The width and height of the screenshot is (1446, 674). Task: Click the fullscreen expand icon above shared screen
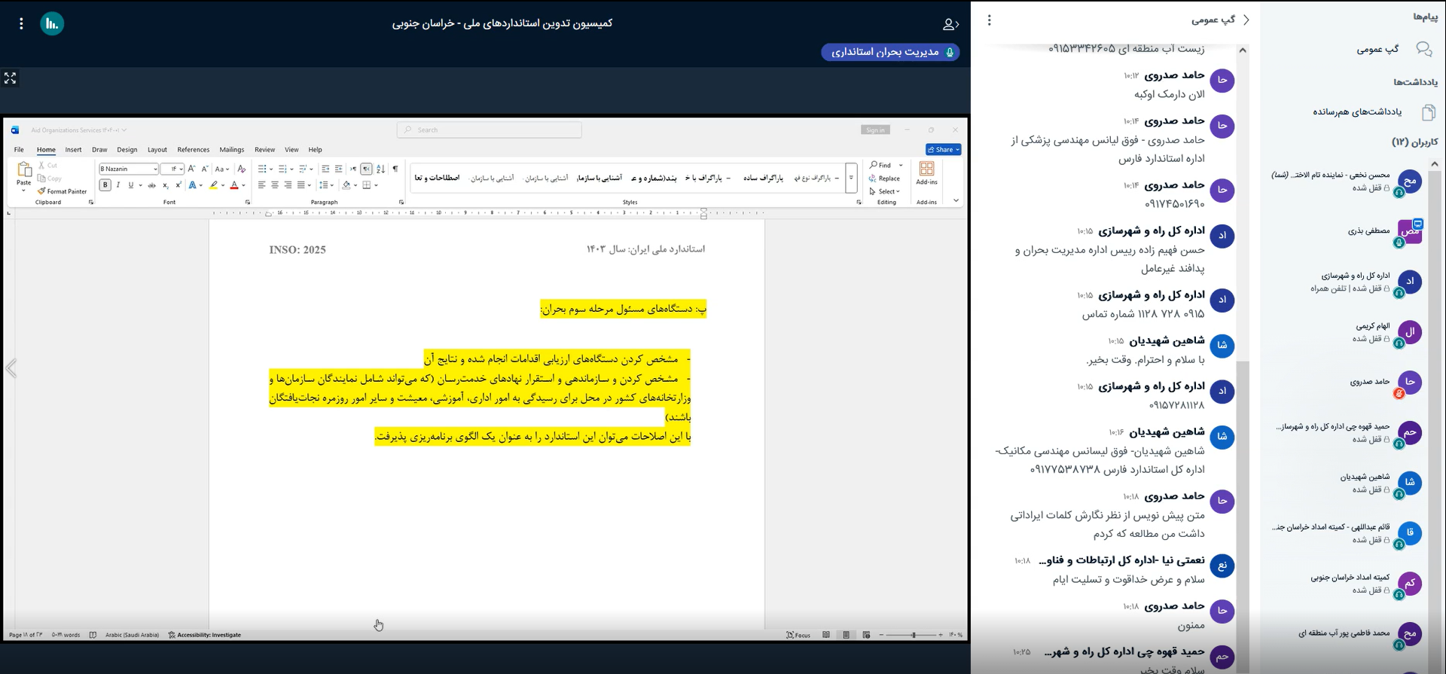[10, 78]
